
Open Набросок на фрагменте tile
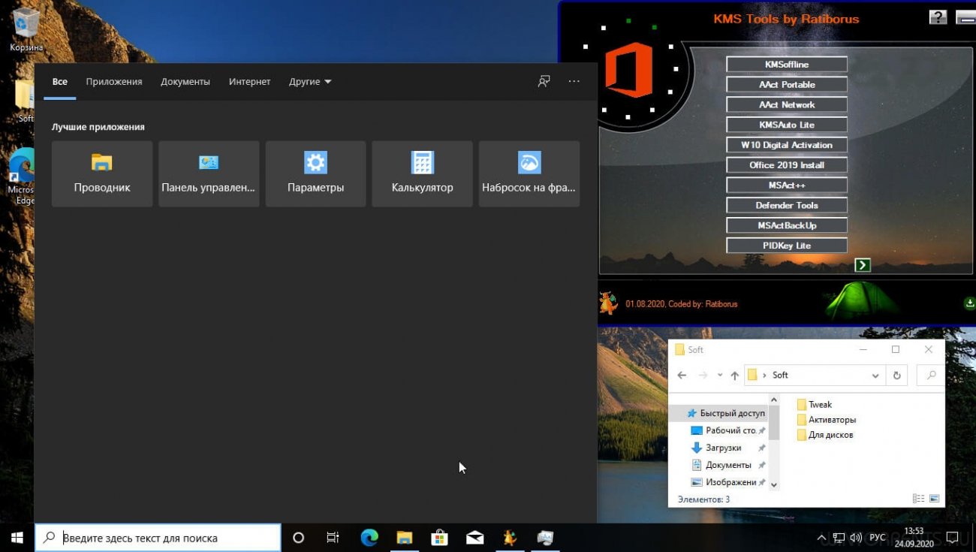529,173
